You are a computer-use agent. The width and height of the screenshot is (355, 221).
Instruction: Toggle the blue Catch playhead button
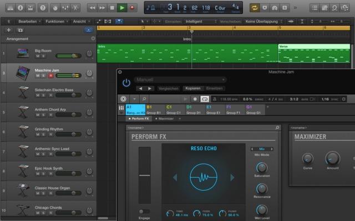click(x=119, y=22)
